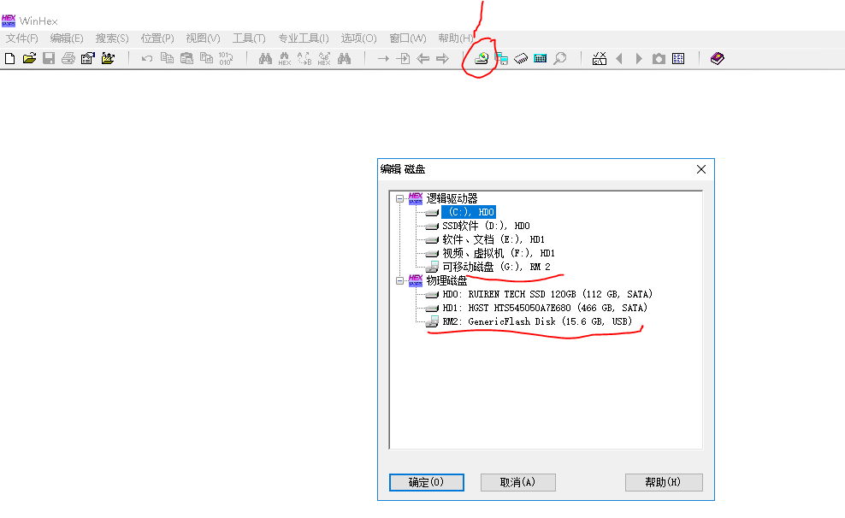Viewport: 845px width, 518px height.
Task: Click the paste into new file icon
Action: [x=206, y=58]
